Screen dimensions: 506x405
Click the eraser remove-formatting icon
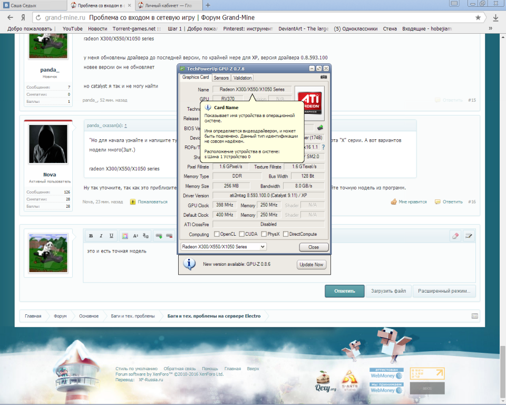(455, 236)
